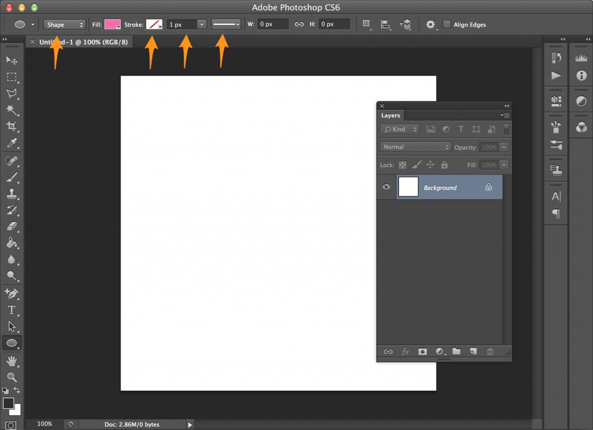This screenshot has width=593, height=430.
Task: Hide the Background layer visibility
Action: [x=386, y=187]
